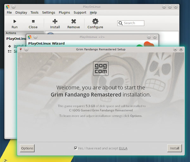Click the gog.com logo in the setup window
190x162 pixels.
pyautogui.click(x=101, y=69)
